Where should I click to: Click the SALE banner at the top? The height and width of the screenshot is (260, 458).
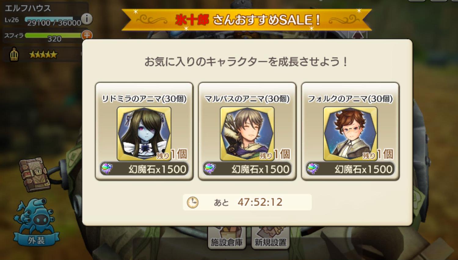click(247, 20)
